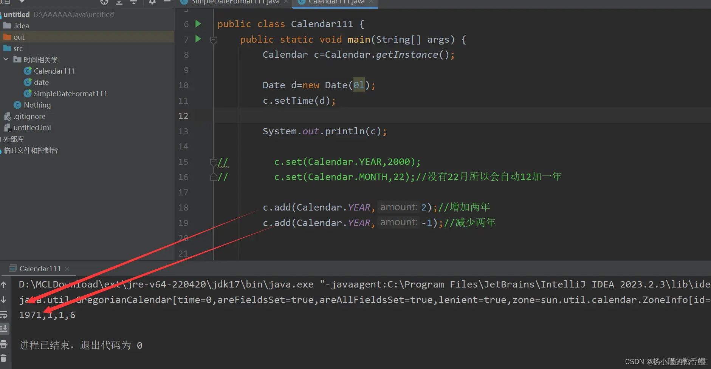Toggle scroll to end in console

tap(4, 329)
